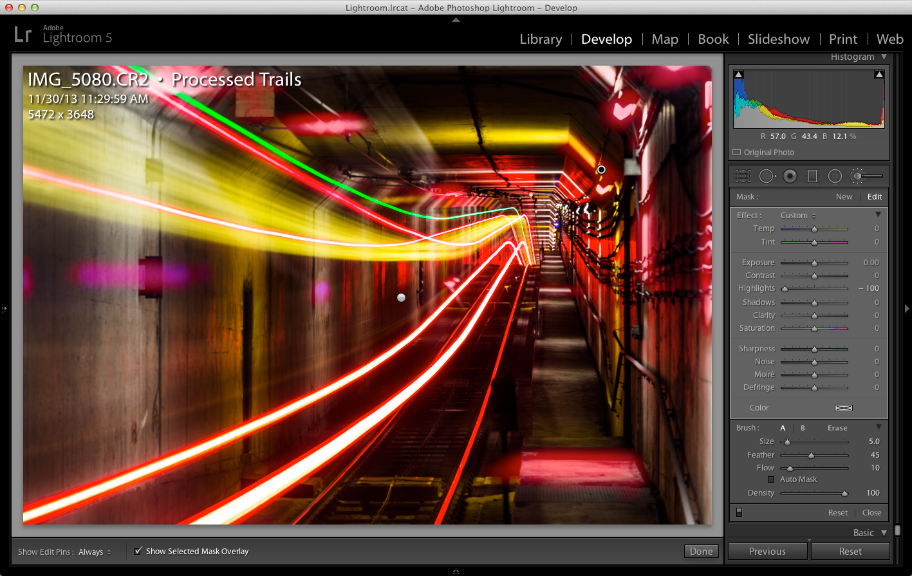Click the brush Flow slider
The image size is (912, 576).
click(x=814, y=468)
